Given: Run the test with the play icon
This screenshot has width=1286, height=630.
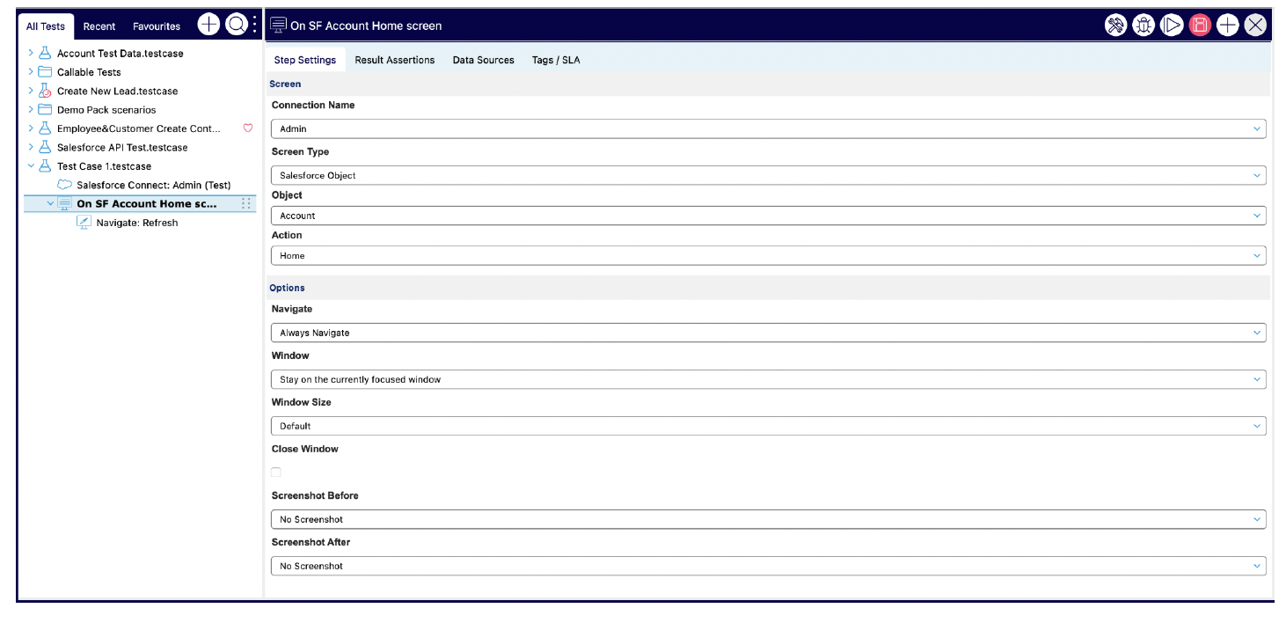Looking at the screenshot, I should [x=1172, y=26].
